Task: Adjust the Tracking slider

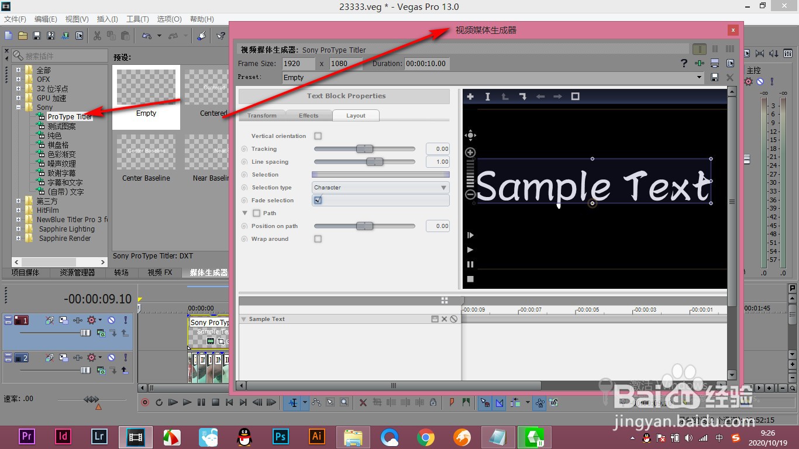Action: pos(364,149)
